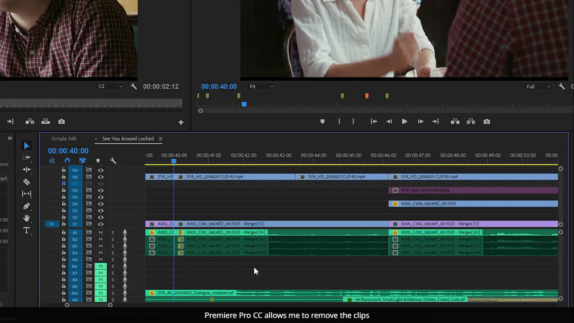Play the Program monitor
Viewport: 574px width, 323px height.
(405, 122)
